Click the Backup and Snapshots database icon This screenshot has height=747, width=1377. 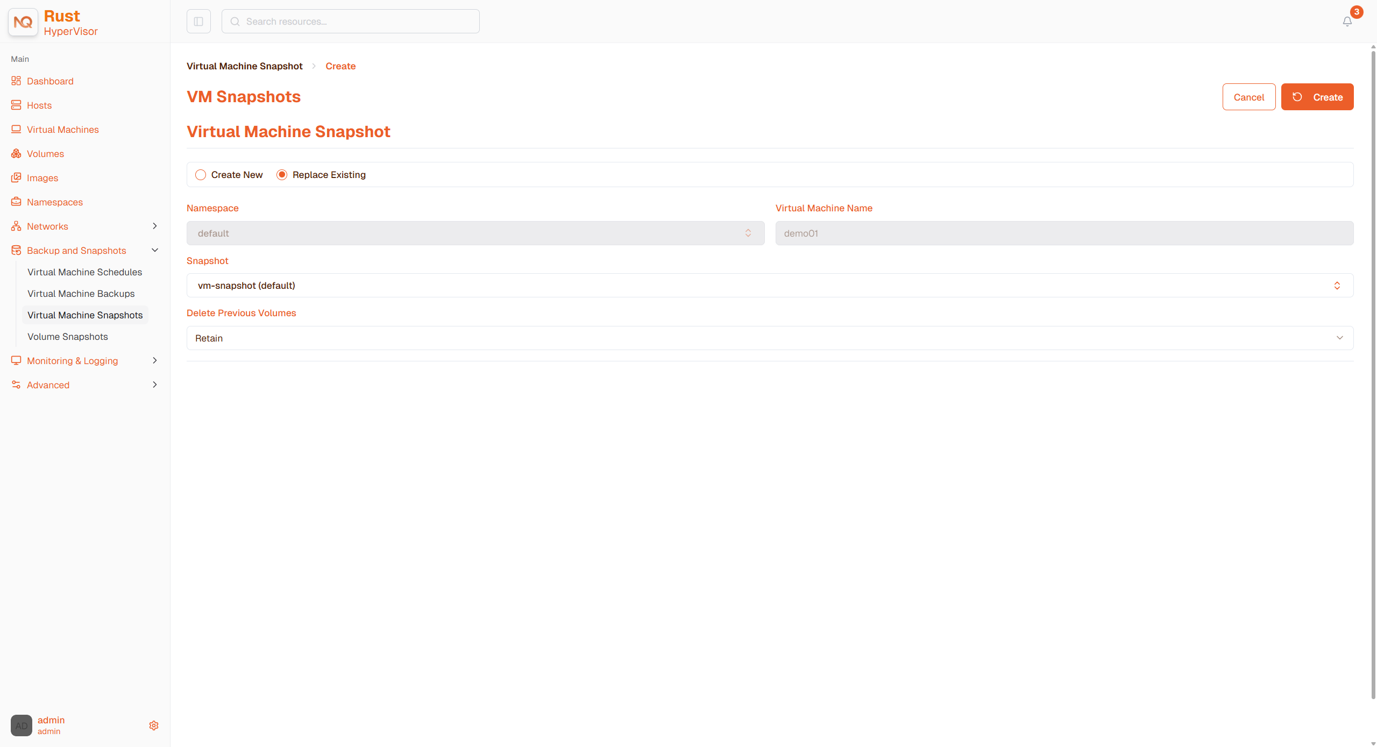pos(16,250)
